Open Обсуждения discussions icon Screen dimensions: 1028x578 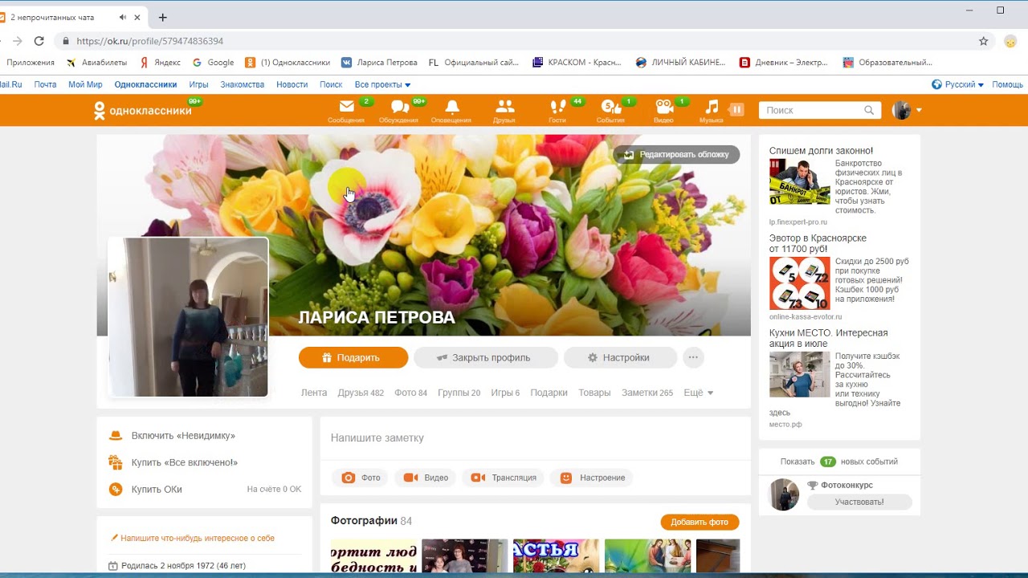coord(399,111)
